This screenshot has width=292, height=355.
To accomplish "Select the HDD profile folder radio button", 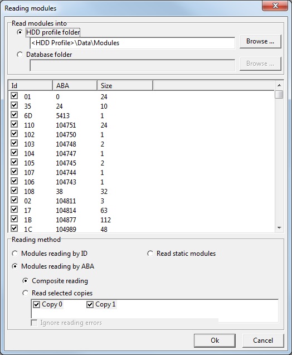I will (x=20, y=32).
